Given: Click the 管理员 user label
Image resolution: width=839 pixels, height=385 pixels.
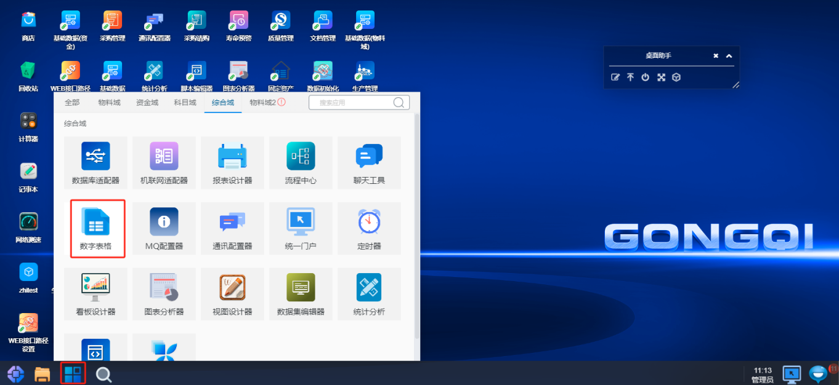Looking at the screenshot, I should point(763,379).
